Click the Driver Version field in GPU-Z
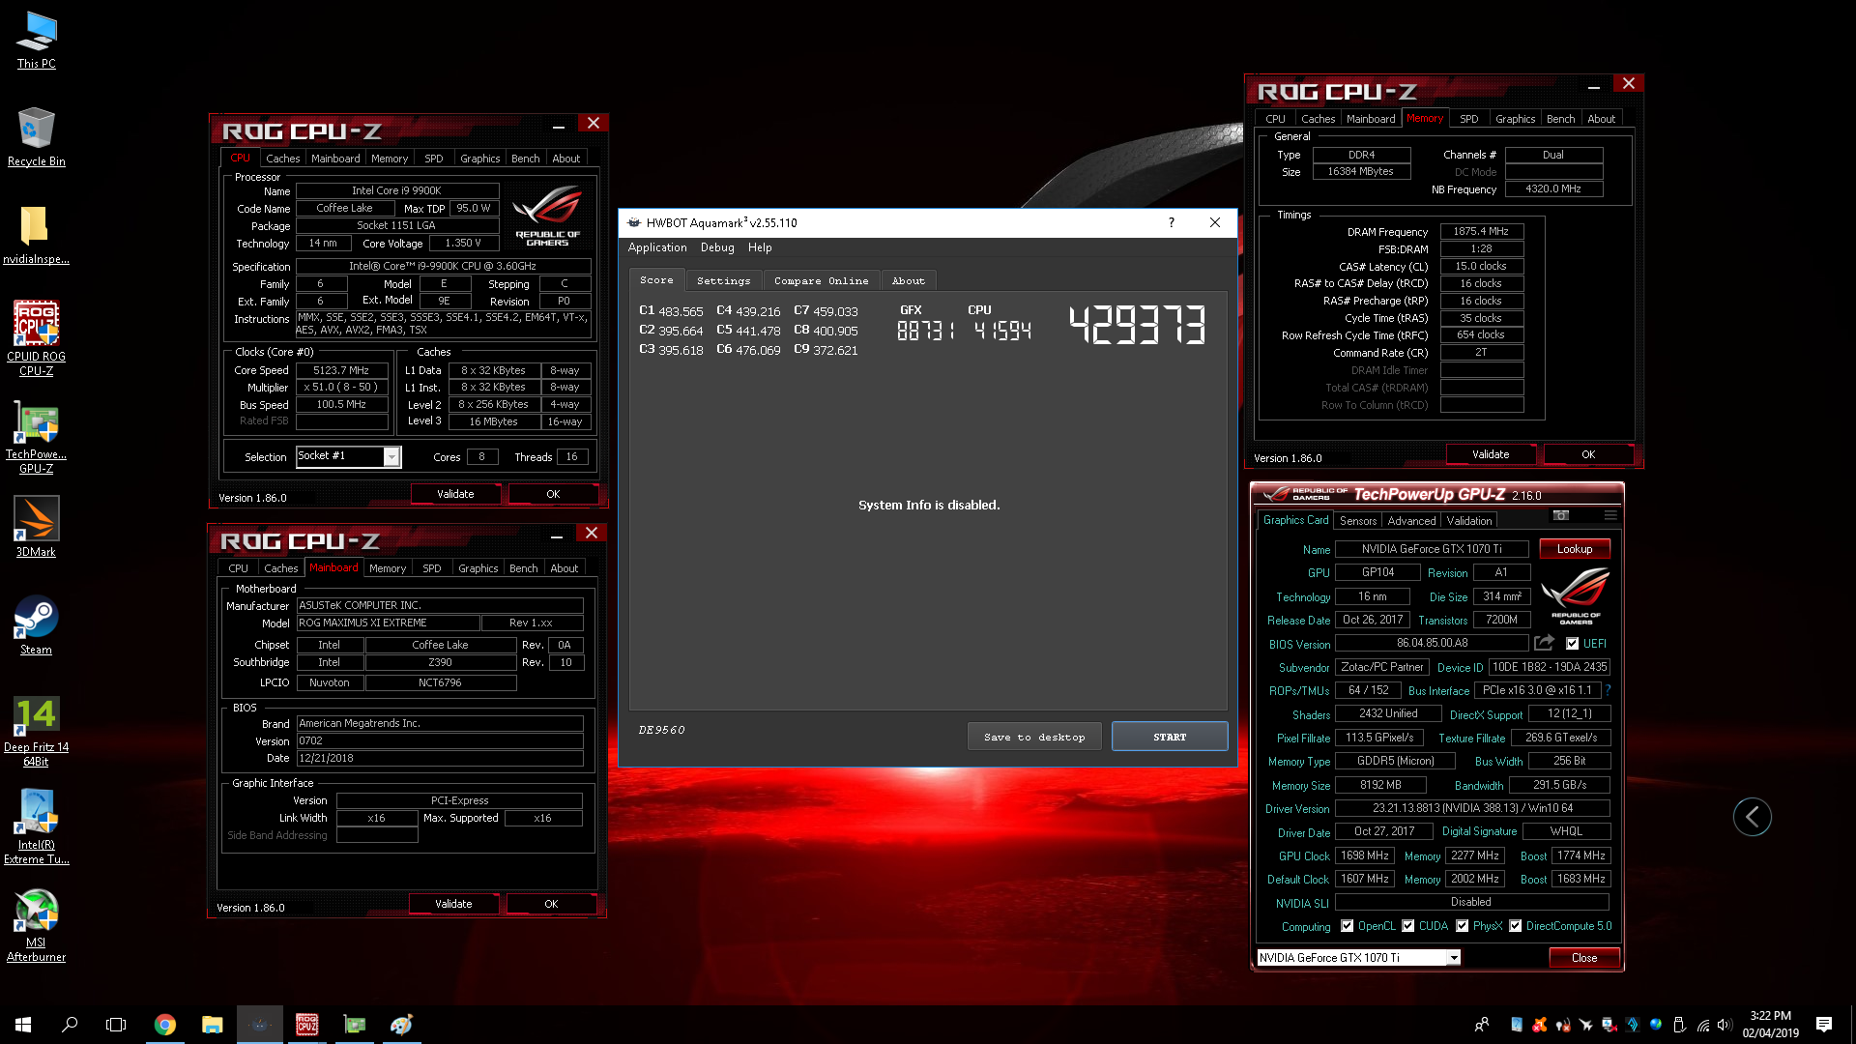Image resolution: width=1856 pixels, height=1044 pixels. click(1472, 808)
